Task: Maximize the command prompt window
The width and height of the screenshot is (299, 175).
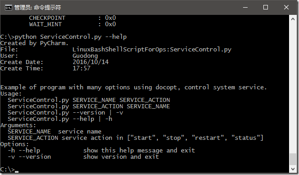Action: click(x=266, y=7)
